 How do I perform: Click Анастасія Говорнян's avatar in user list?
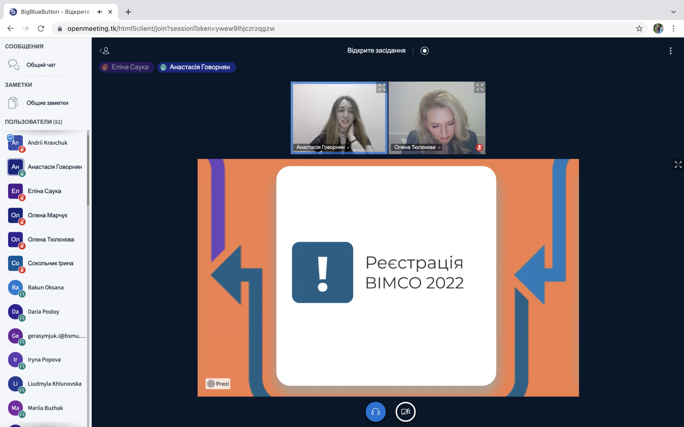coord(15,167)
